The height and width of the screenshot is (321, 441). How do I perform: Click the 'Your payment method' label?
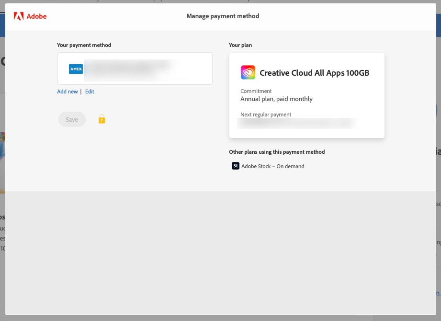[x=84, y=45]
